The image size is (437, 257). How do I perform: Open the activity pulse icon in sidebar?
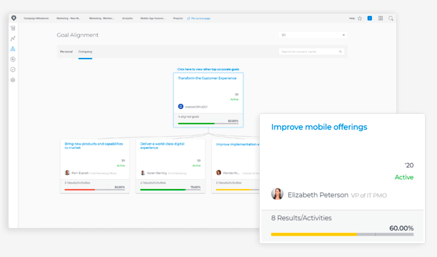pos(13,59)
